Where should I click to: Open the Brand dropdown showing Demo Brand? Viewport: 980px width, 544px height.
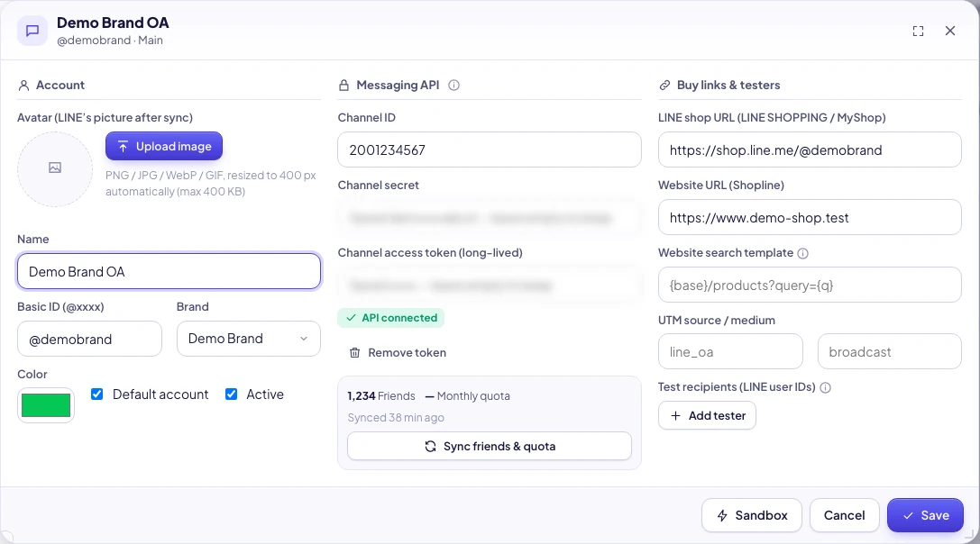(x=249, y=339)
